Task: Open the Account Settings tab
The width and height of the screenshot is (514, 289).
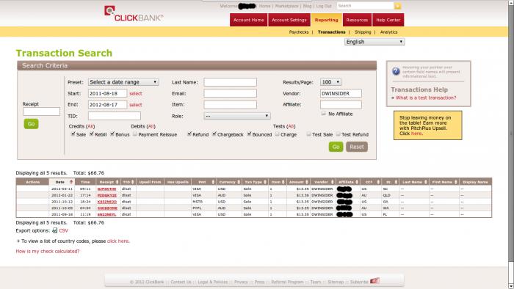Action: click(289, 20)
